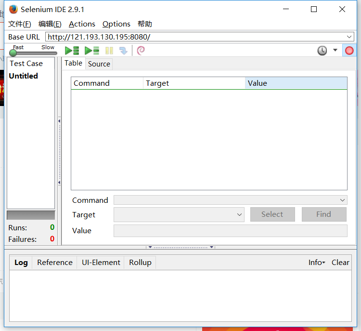Select the Untitled test case
The image size is (361, 331).
[24, 76]
